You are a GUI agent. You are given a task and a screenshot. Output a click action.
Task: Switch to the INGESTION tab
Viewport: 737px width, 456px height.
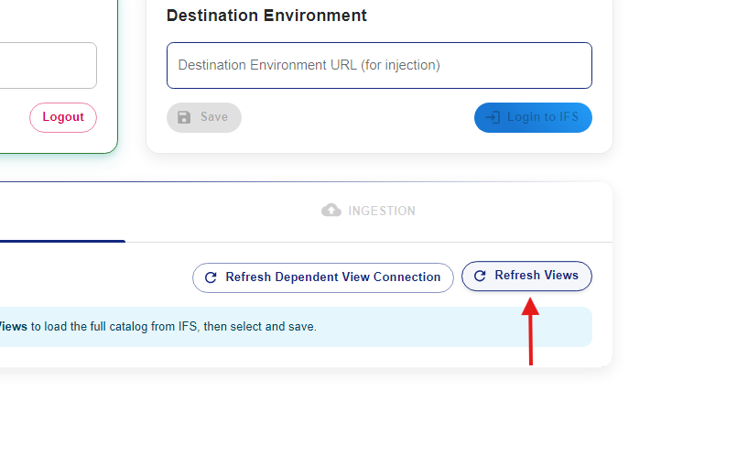point(368,212)
